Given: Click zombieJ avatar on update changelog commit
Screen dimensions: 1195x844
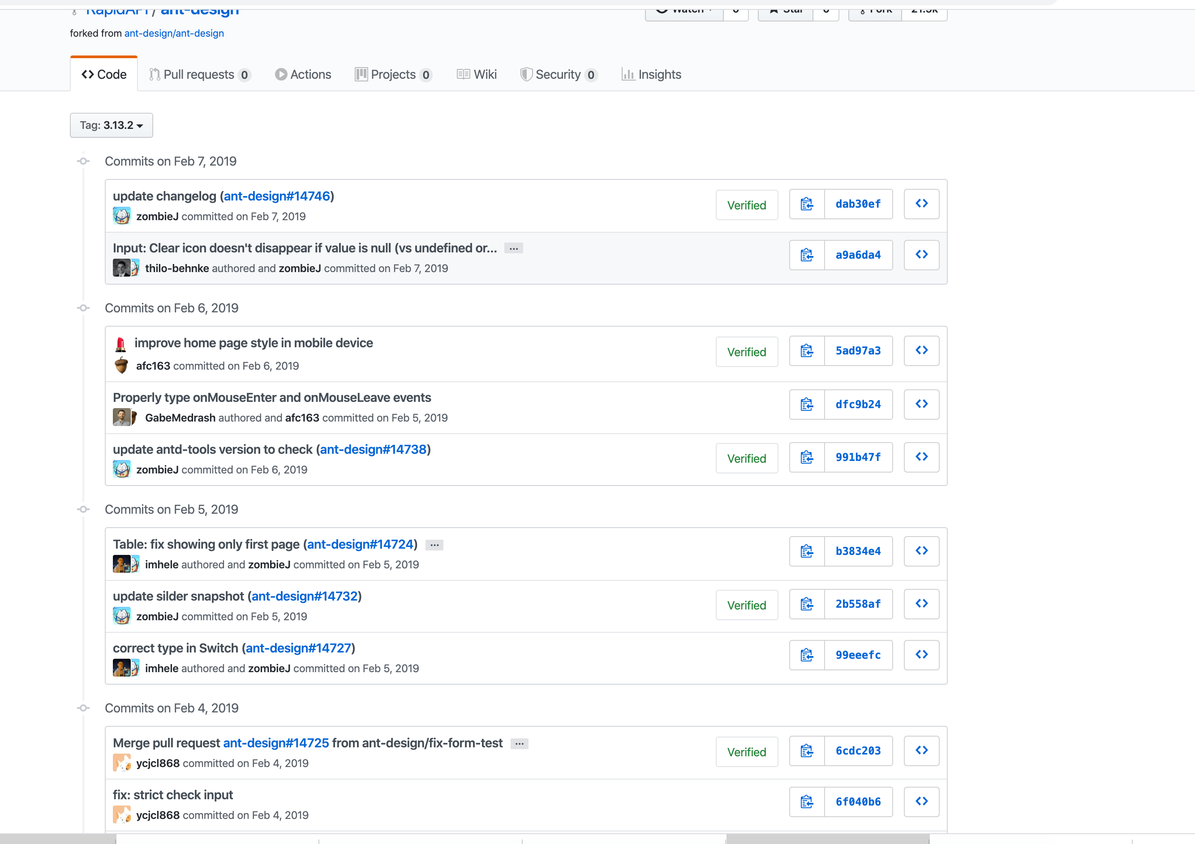Looking at the screenshot, I should click(122, 216).
